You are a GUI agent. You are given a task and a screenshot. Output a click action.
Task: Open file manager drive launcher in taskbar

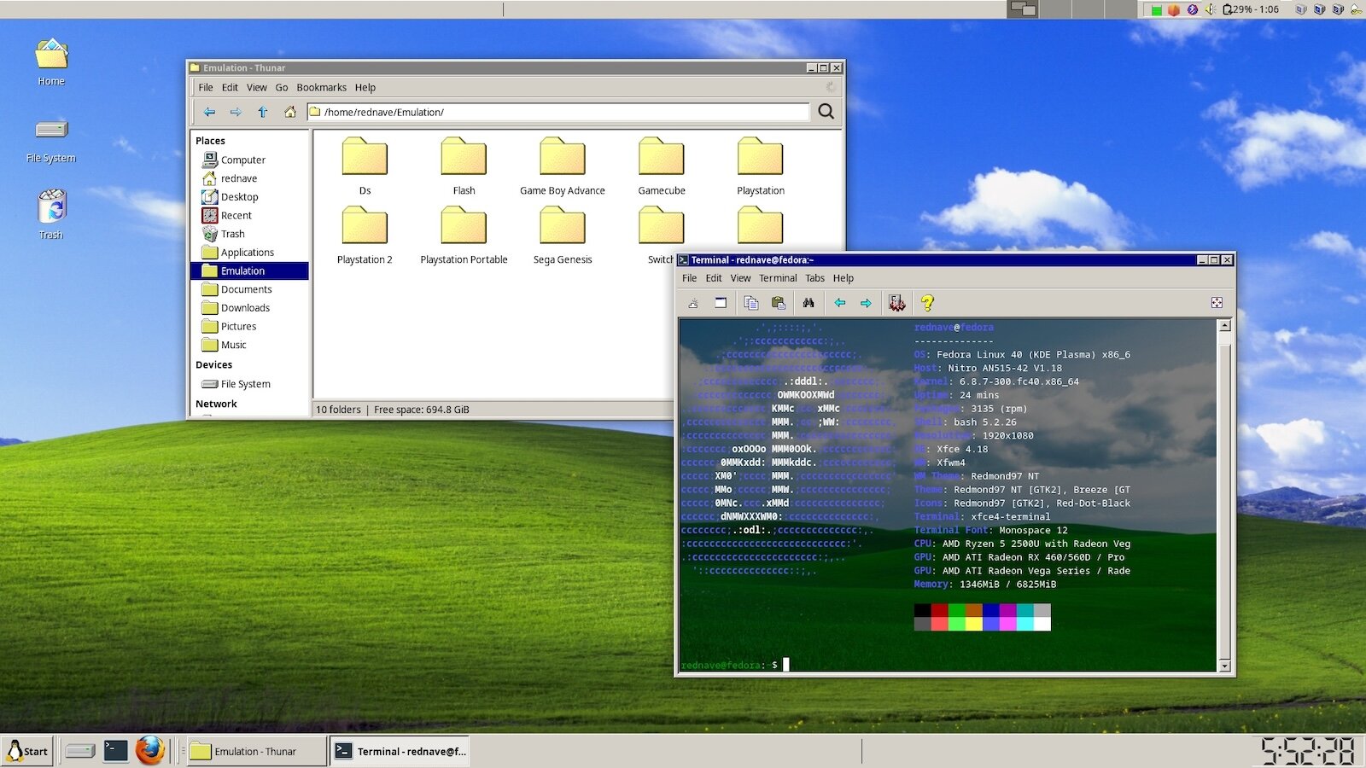point(80,751)
